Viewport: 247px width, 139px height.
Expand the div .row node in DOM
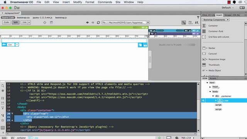pyautogui.click(x=216, y=100)
